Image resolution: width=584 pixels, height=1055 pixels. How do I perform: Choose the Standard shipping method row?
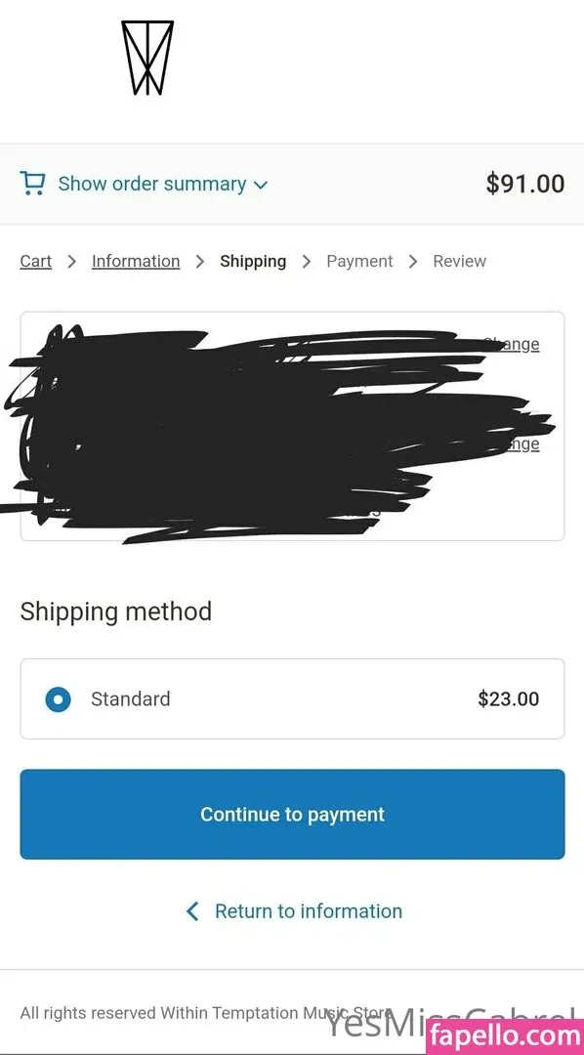point(292,699)
